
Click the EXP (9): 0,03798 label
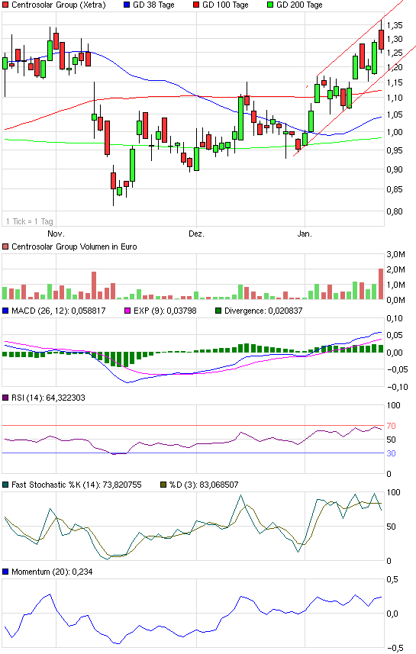pyautogui.click(x=165, y=311)
